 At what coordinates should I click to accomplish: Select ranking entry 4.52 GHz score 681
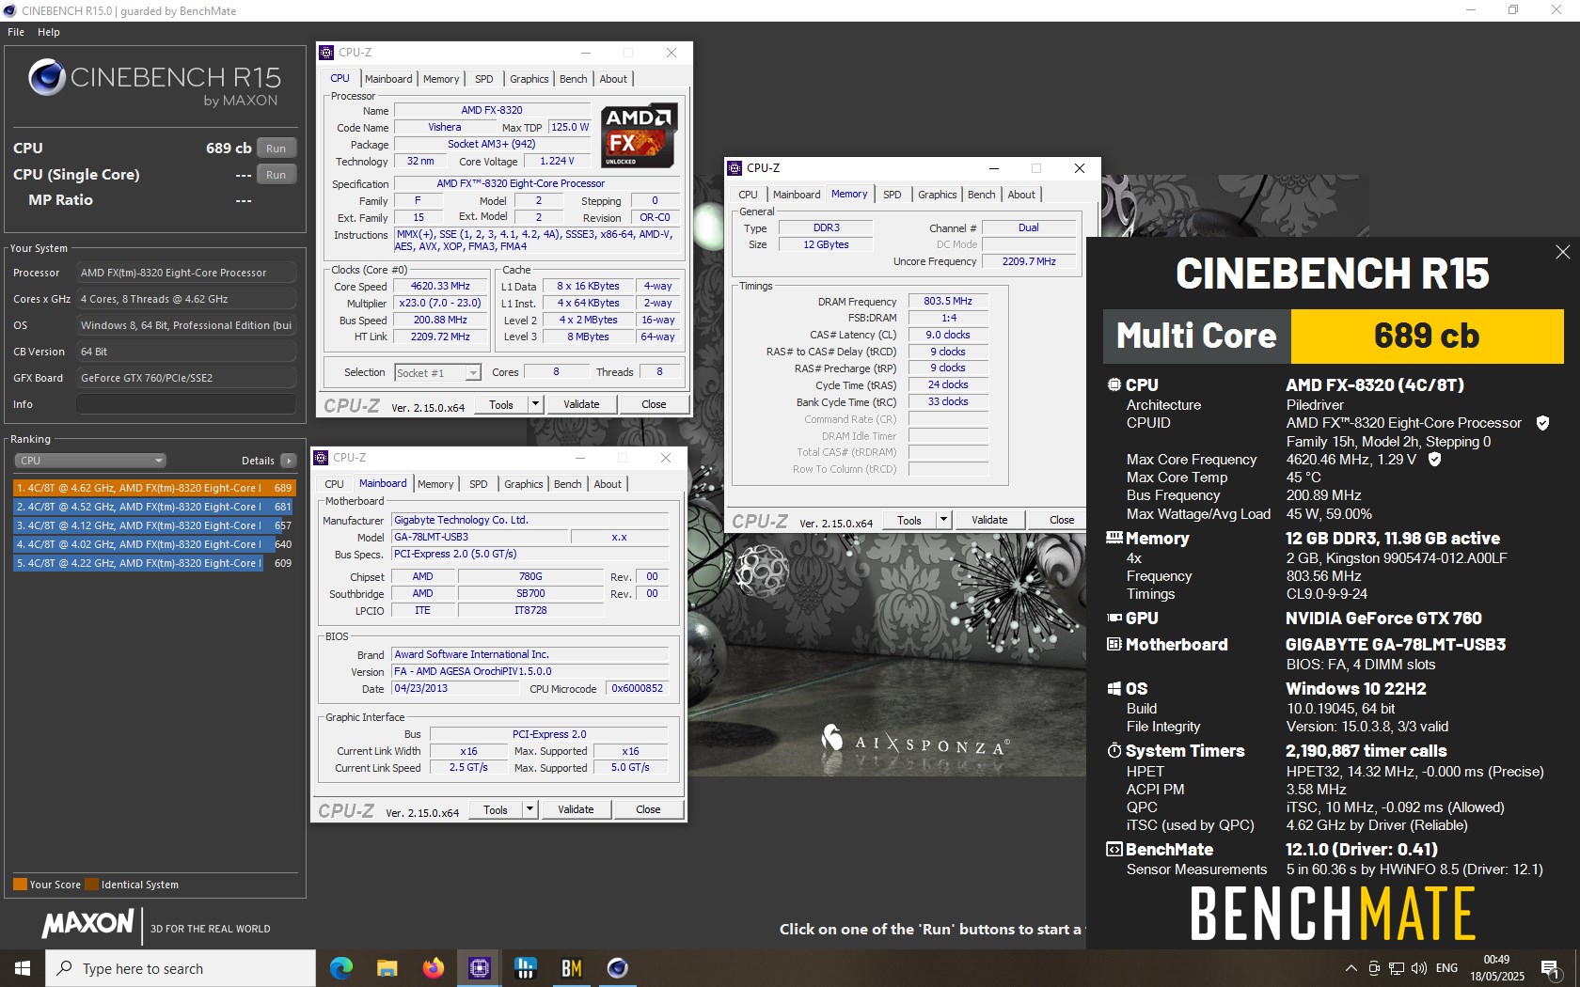[153, 507]
